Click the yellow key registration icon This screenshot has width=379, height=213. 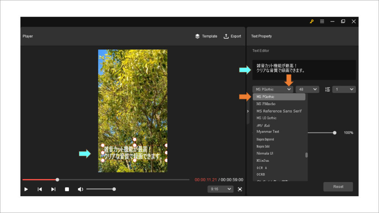point(311,21)
